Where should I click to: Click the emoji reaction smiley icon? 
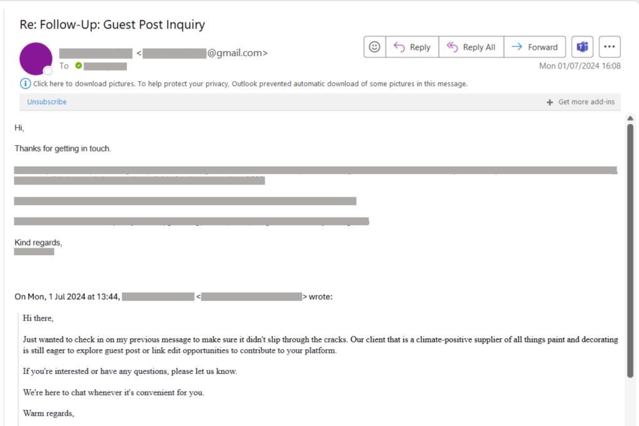374,47
